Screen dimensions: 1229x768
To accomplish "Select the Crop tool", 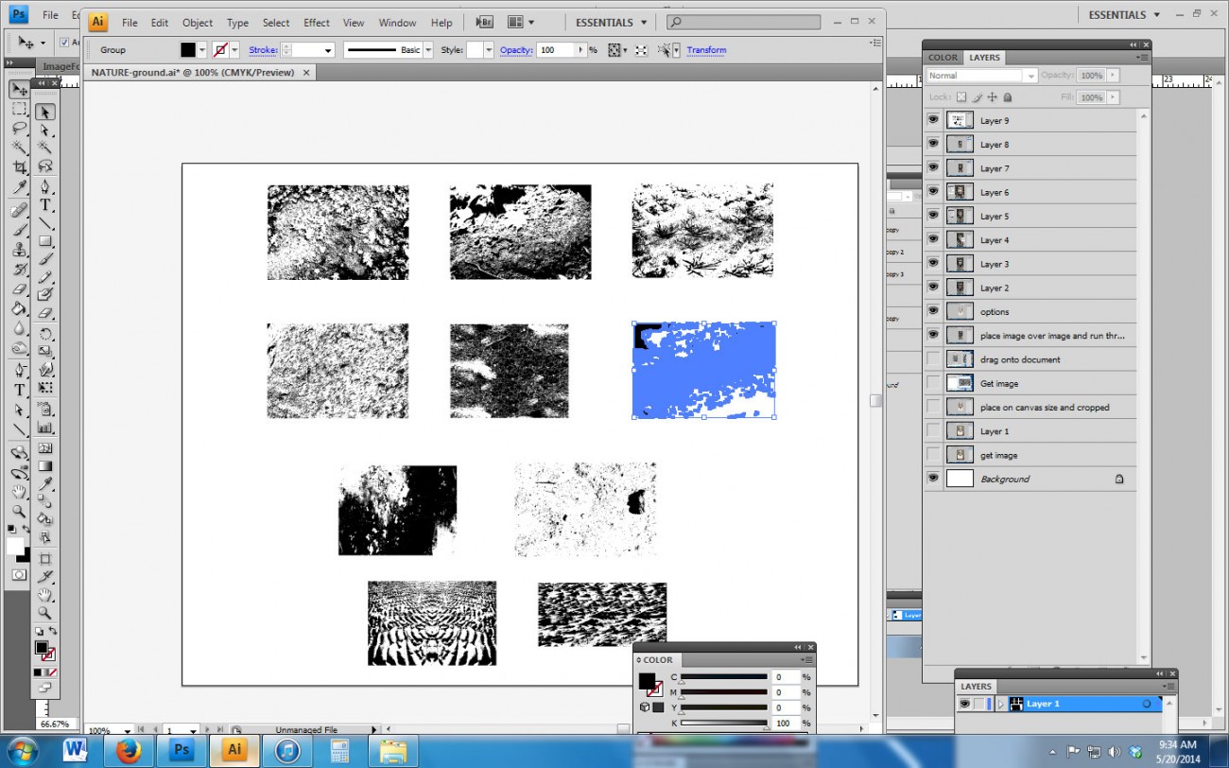I will (x=19, y=165).
